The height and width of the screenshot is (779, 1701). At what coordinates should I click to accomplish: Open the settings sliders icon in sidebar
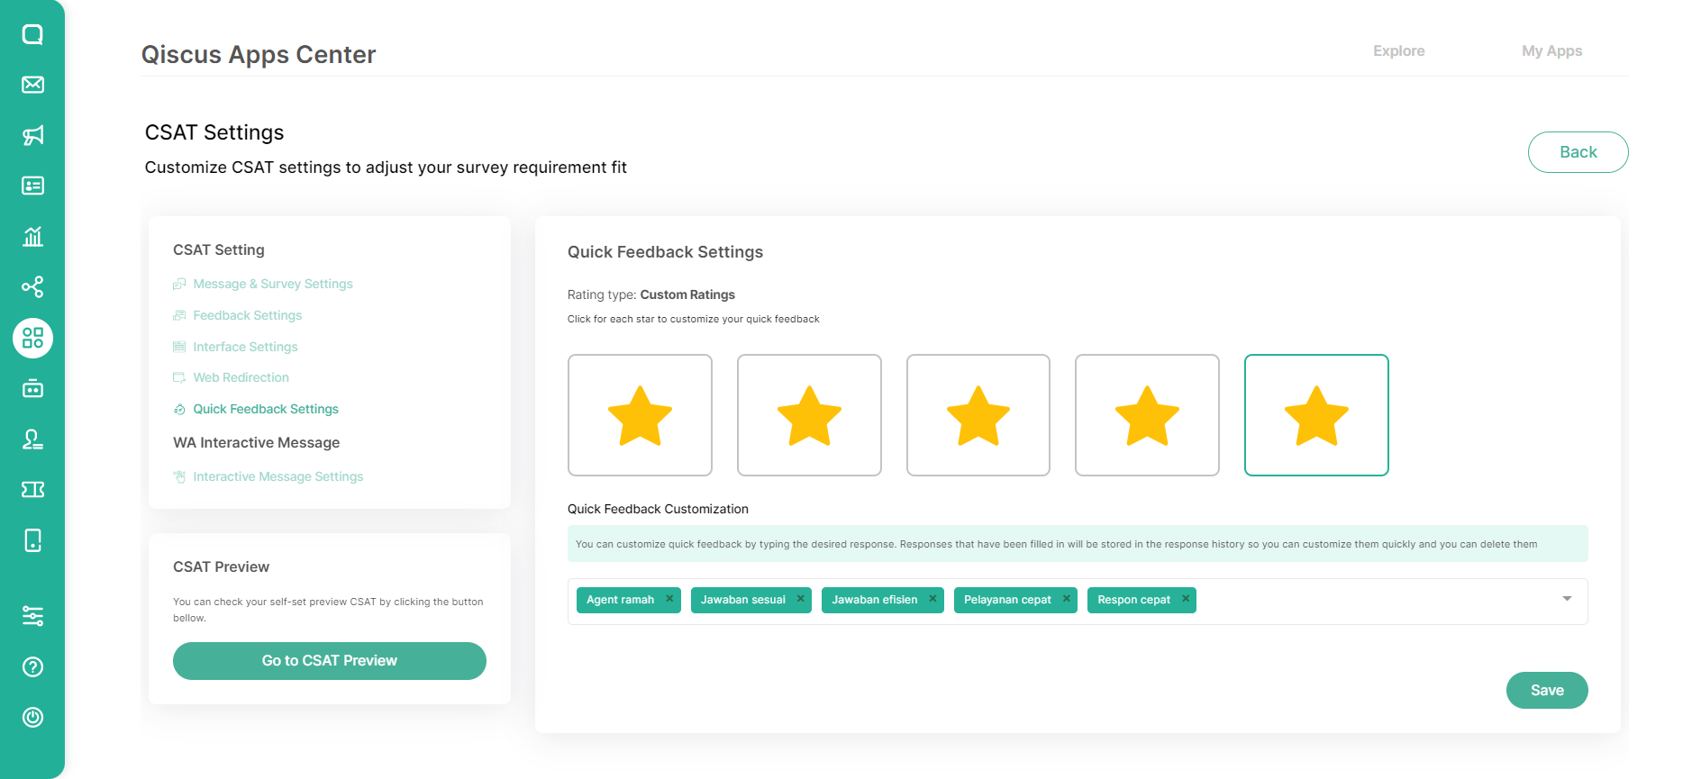[32, 616]
